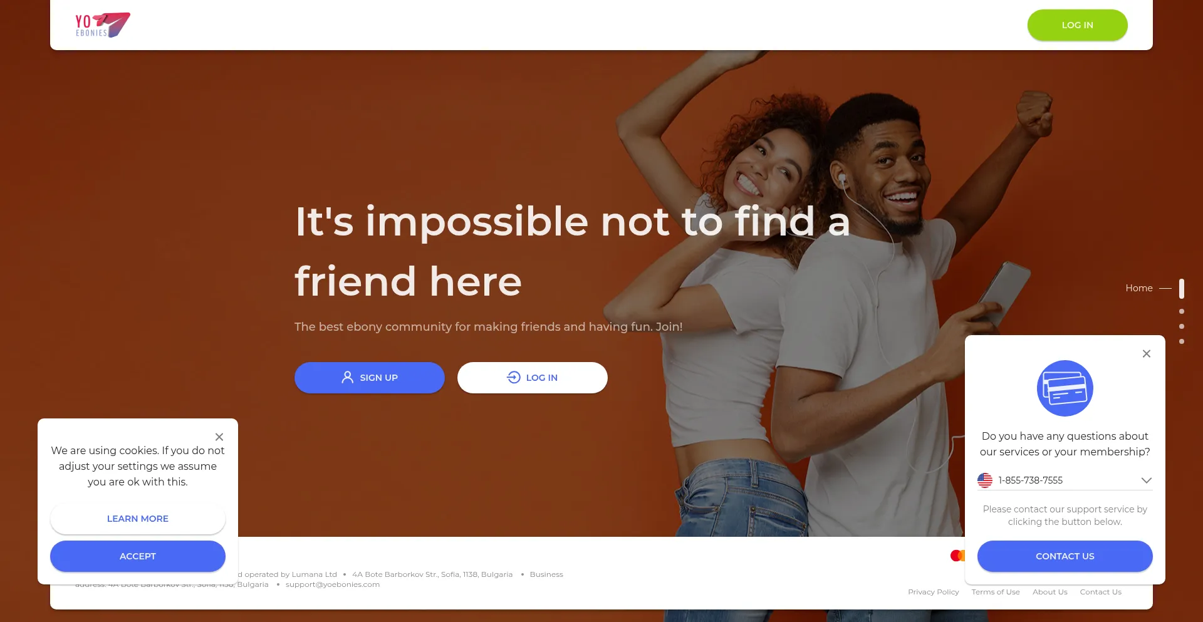Click the Contact Us support button

tap(1065, 556)
